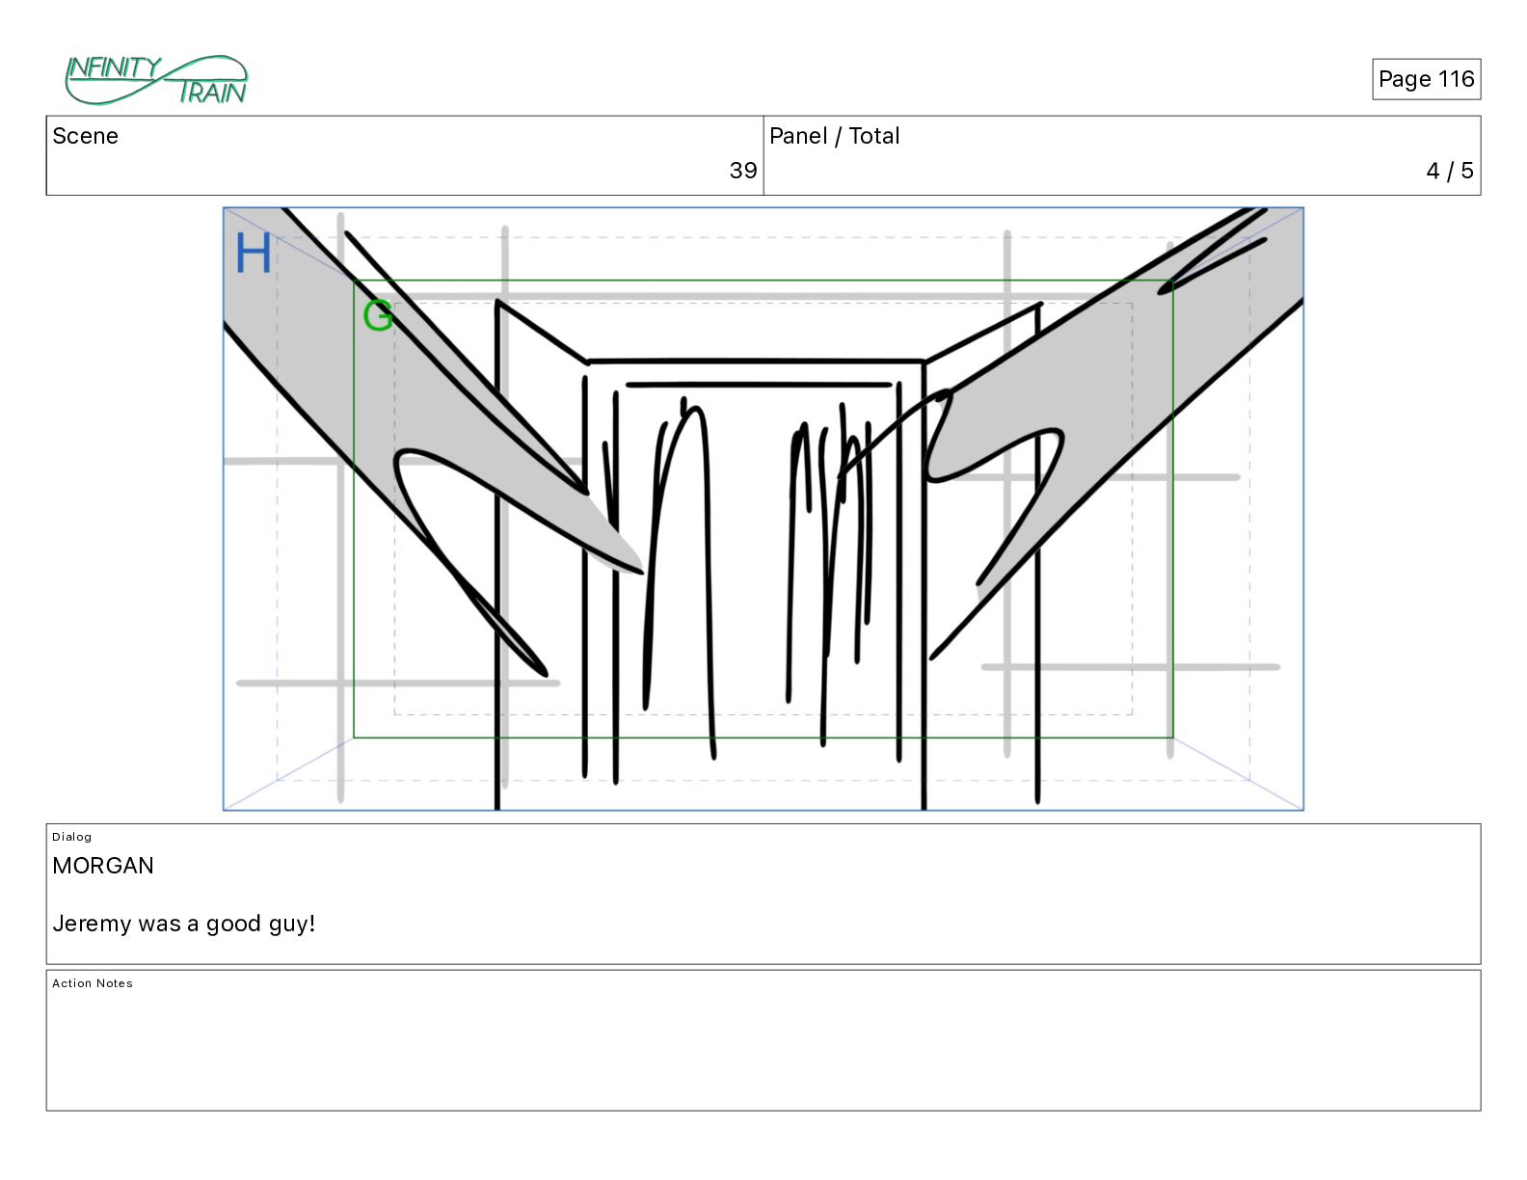Select the MORGAN character name
The width and height of the screenshot is (1527, 1180).
click(x=103, y=866)
